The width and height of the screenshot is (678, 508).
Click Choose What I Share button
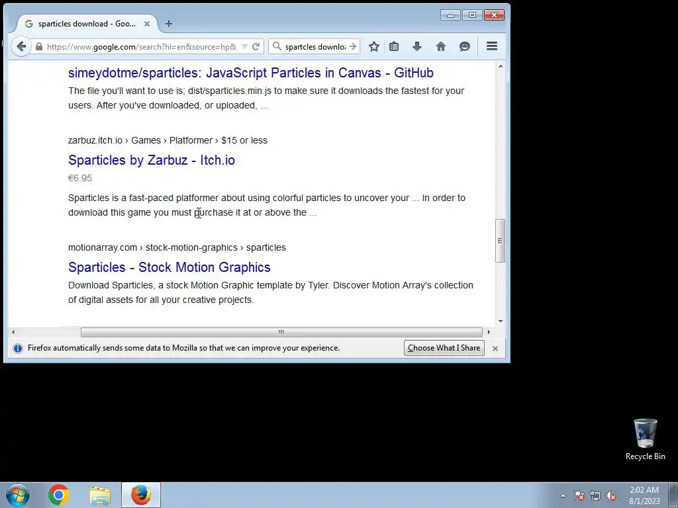pyautogui.click(x=444, y=348)
